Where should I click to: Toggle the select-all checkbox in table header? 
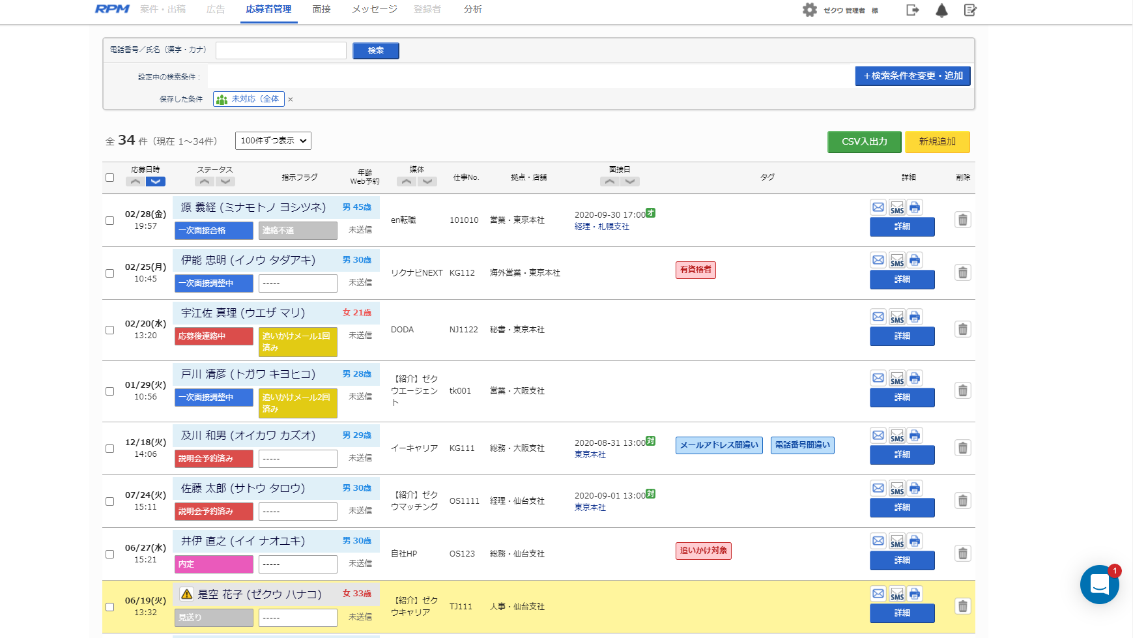point(109,177)
